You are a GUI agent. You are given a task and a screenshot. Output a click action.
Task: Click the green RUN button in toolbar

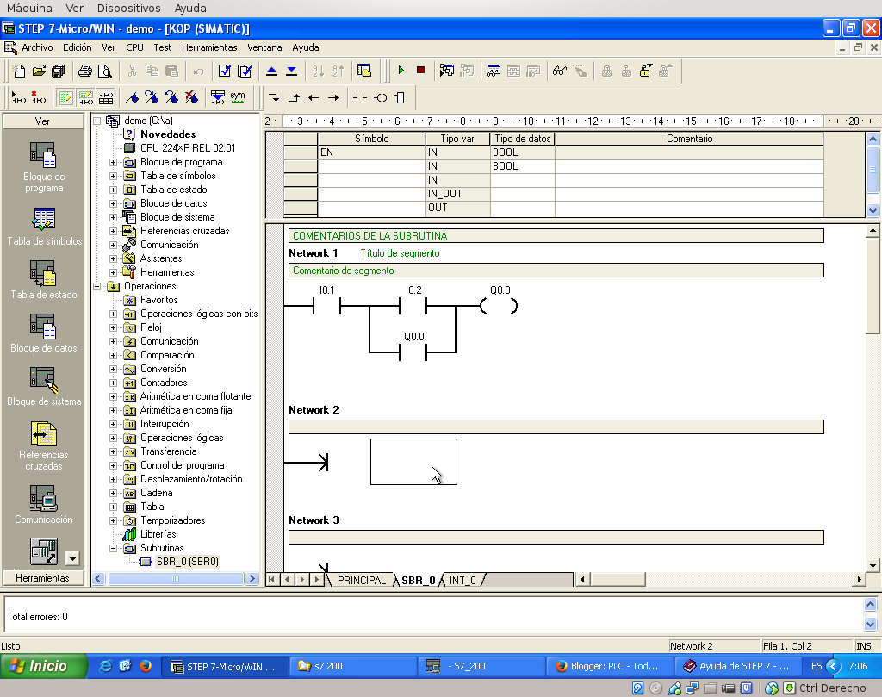401,71
